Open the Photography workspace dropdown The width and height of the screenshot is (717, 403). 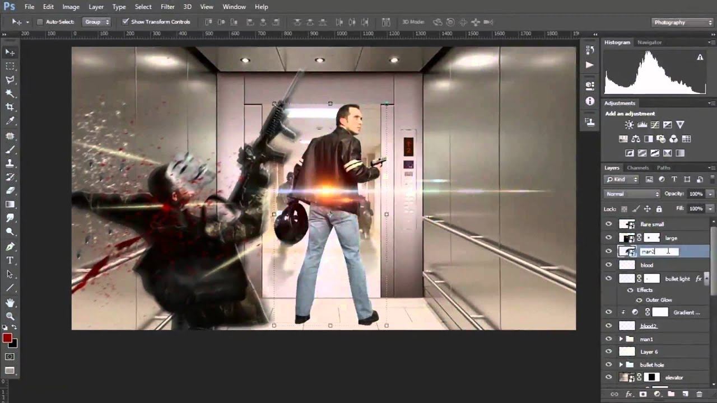[682, 22]
